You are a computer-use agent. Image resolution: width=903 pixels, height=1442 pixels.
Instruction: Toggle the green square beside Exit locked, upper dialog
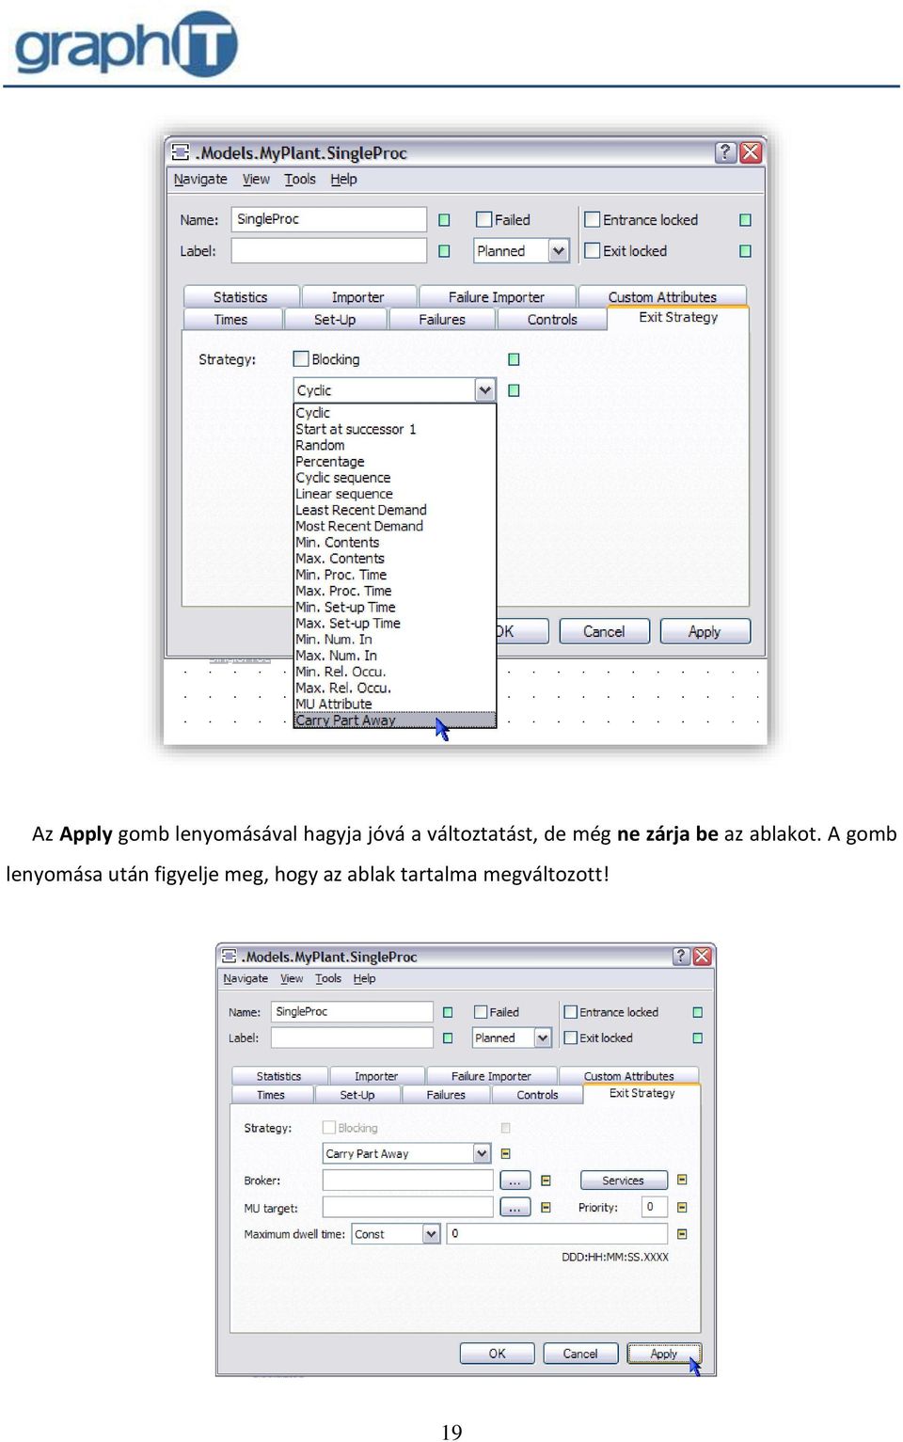click(745, 251)
